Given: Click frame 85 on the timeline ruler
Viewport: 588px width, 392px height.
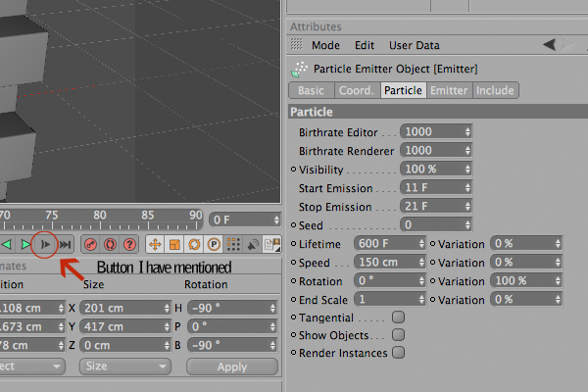Looking at the screenshot, I should [148, 216].
